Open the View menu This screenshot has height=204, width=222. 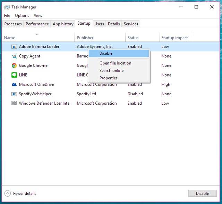coord(38,15)
